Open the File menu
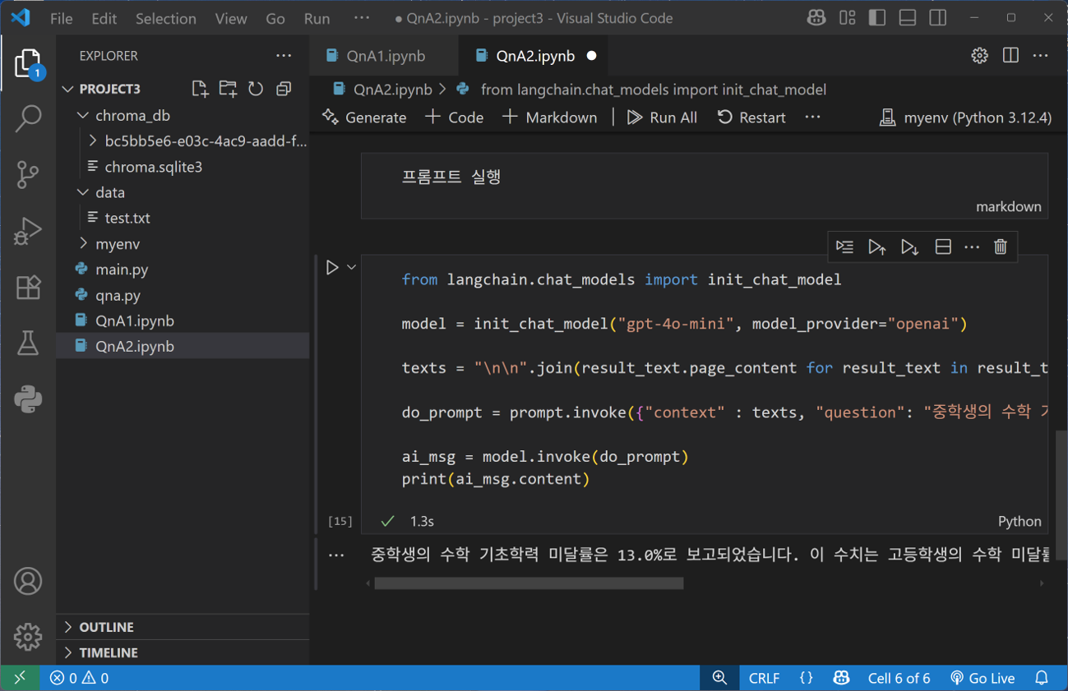Image resolution: width=1068 pixels, height=691 pixels. click(x=62, y=18)
